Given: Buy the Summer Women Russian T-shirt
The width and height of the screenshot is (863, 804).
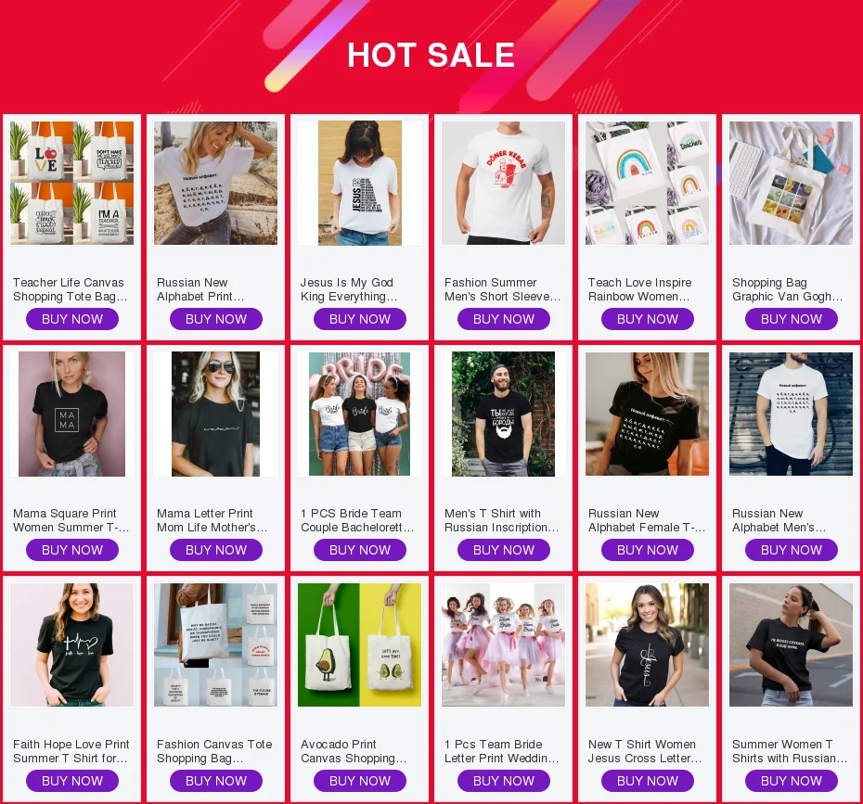Looking at the screenshot, I should 792,781.
